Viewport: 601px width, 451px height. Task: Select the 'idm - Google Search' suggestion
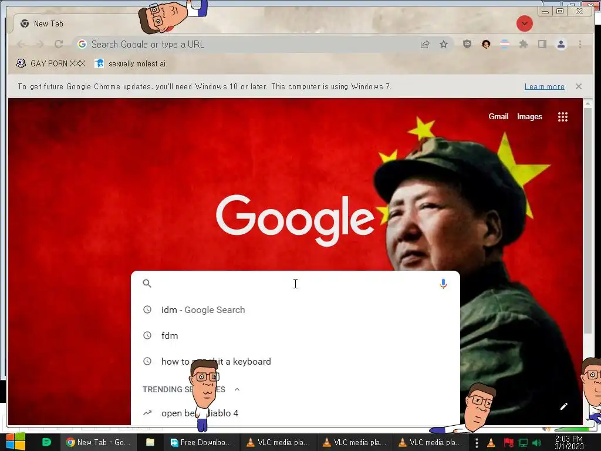pos(295,310)
